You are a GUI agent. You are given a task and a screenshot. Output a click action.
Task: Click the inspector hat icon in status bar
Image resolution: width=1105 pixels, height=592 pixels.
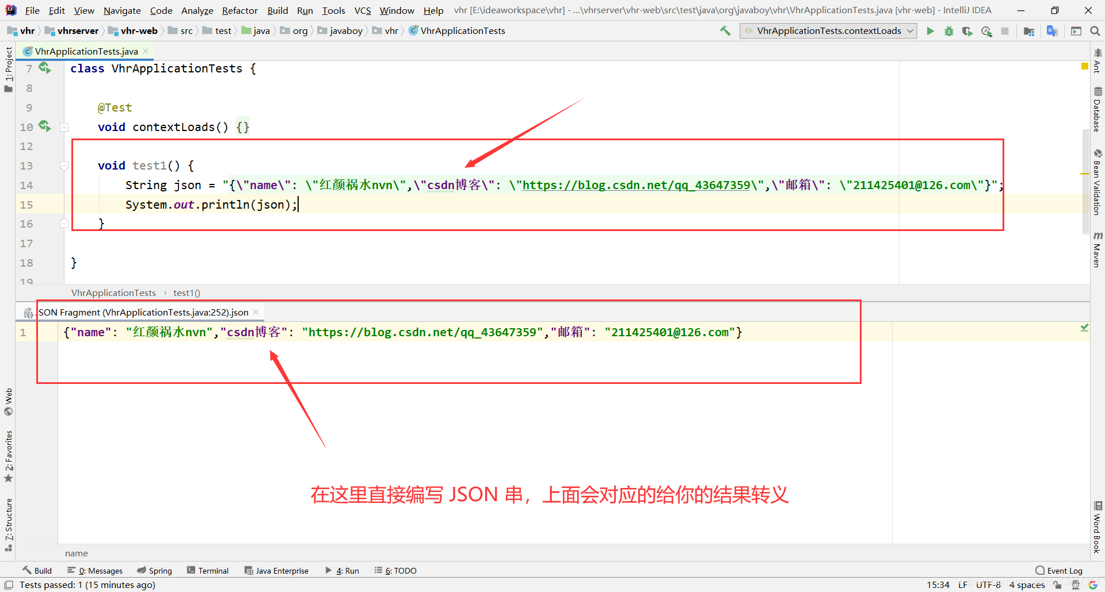coord(1076,585)
